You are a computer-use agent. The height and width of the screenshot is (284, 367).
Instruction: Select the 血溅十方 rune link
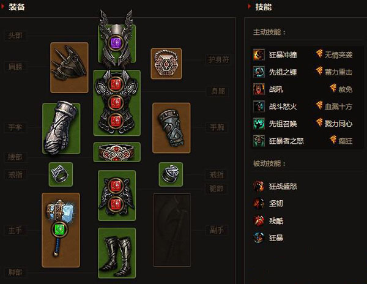338,106
